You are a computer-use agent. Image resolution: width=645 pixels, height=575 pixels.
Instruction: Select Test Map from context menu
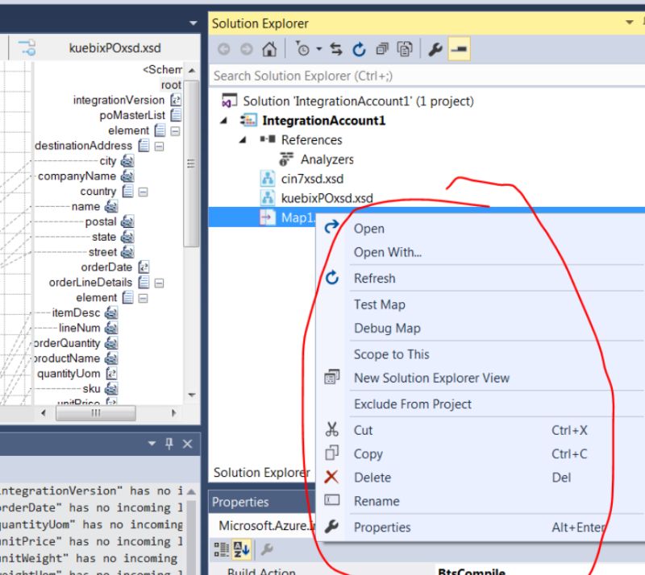coord(379,304)
